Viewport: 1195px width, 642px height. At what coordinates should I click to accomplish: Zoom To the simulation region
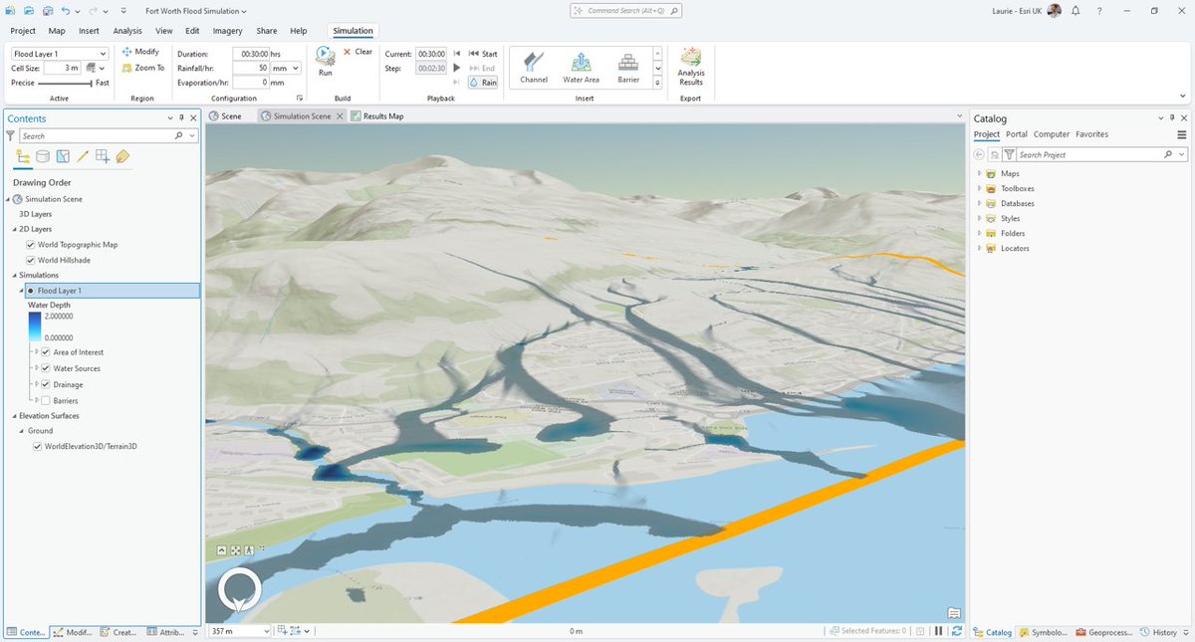(143, 68)
